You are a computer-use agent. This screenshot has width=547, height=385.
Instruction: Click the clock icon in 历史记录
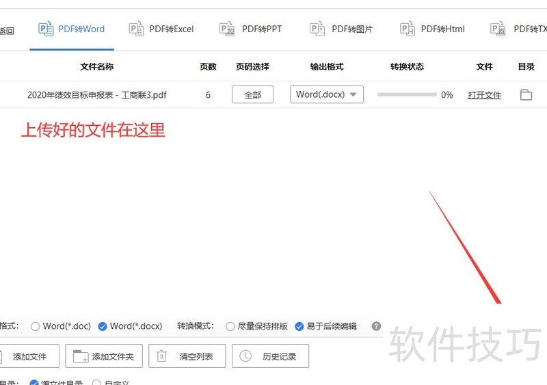pos(245,356)
